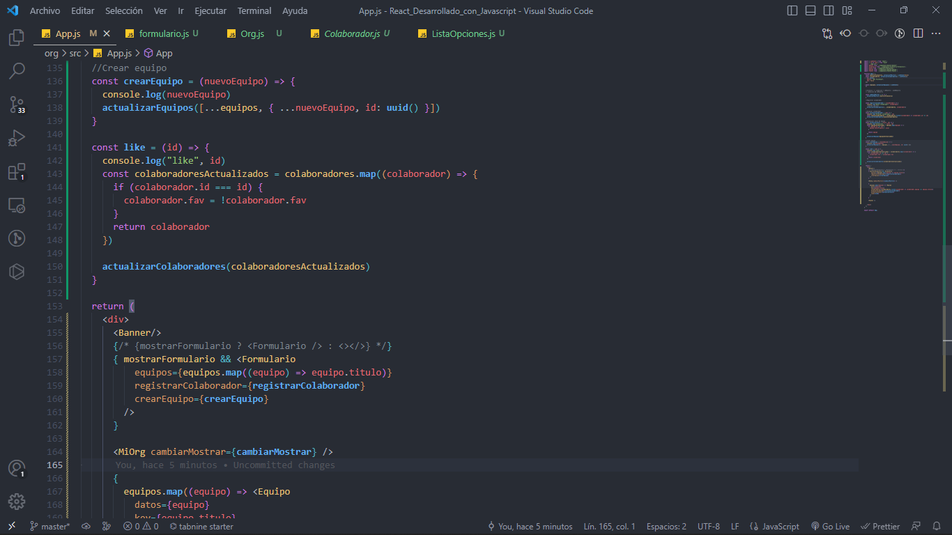
Task: Toggle primary side bar layout icon
Action: [792, 10]
